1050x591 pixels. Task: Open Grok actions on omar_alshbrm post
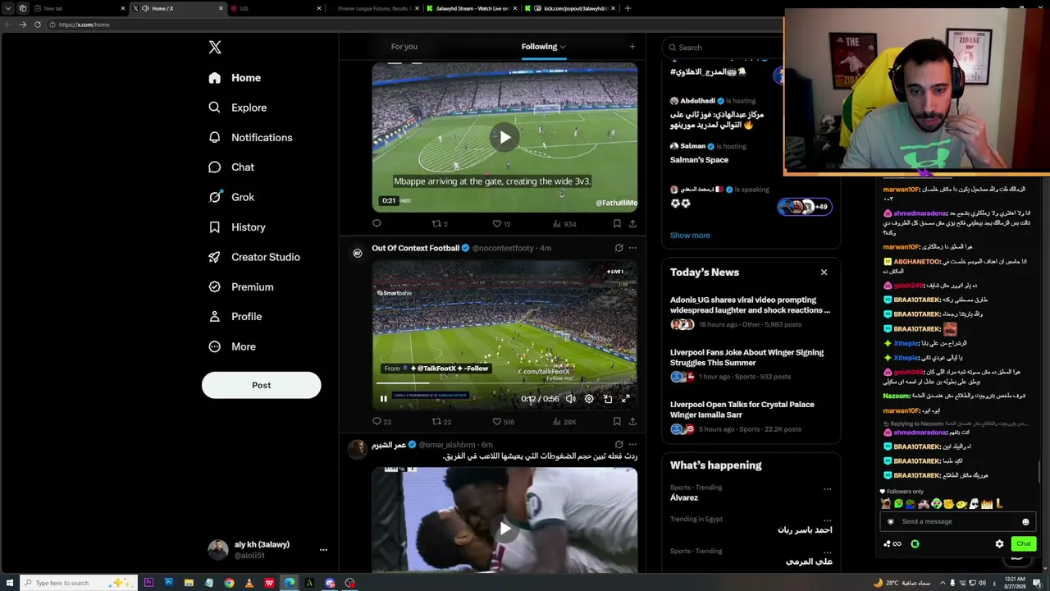(619, 445)
